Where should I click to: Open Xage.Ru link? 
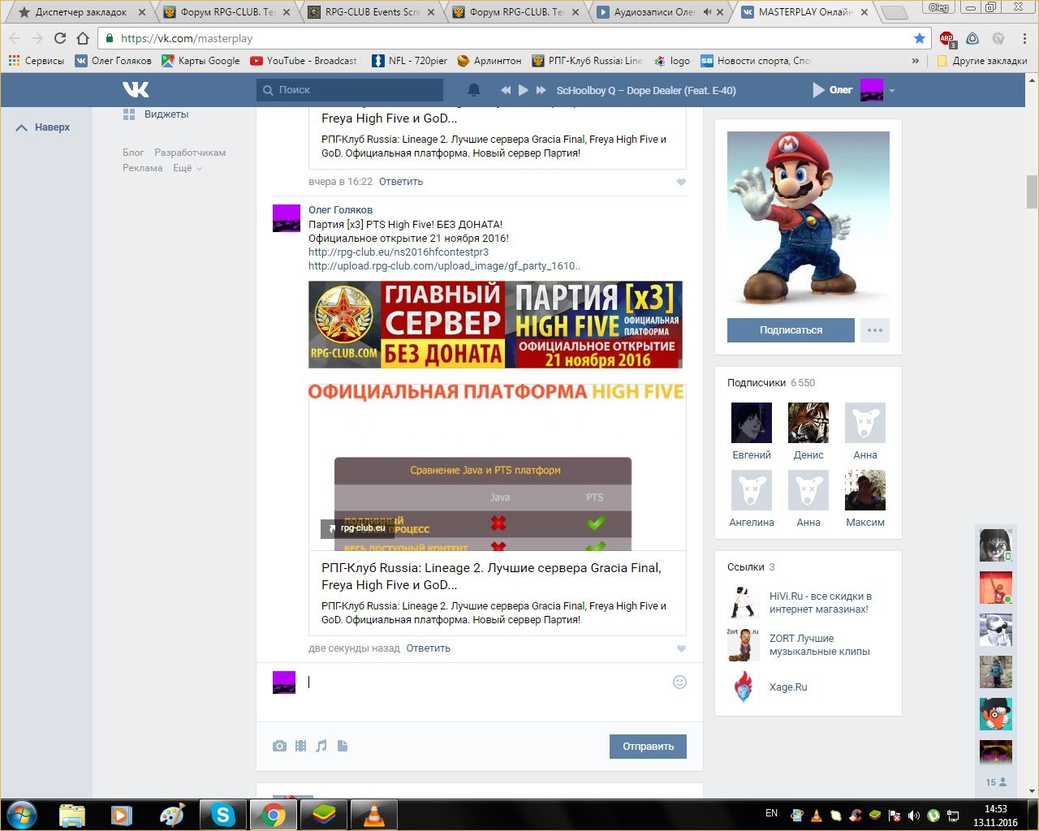coord(788,687)
